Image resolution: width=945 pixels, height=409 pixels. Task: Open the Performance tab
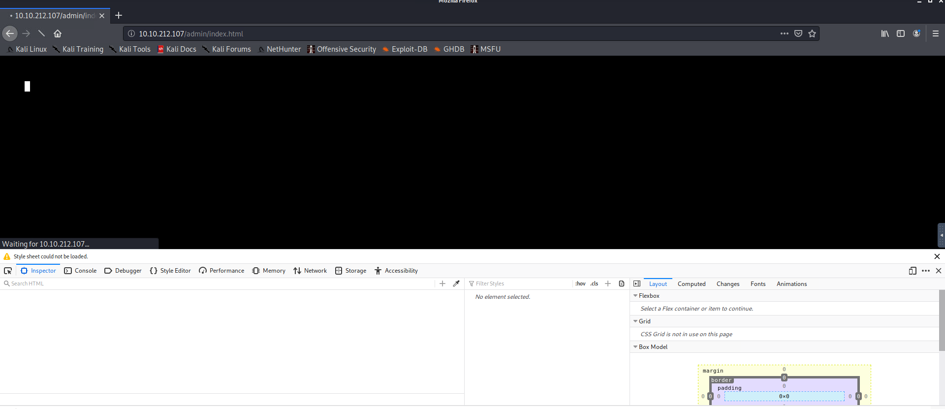point(221,271)
